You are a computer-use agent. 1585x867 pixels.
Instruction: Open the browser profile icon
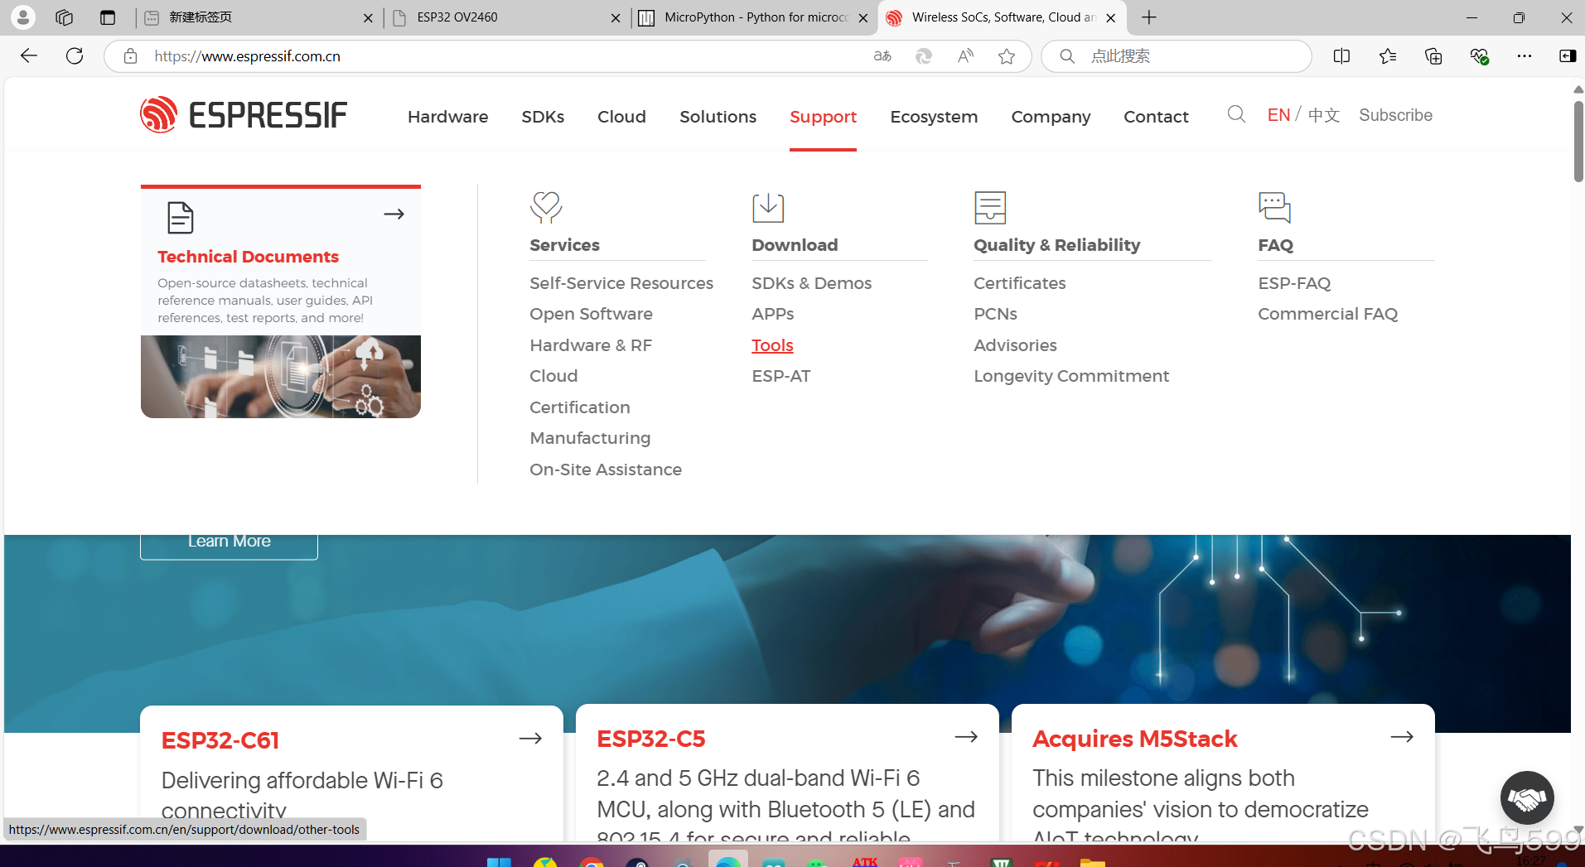[x=23, y=17]
